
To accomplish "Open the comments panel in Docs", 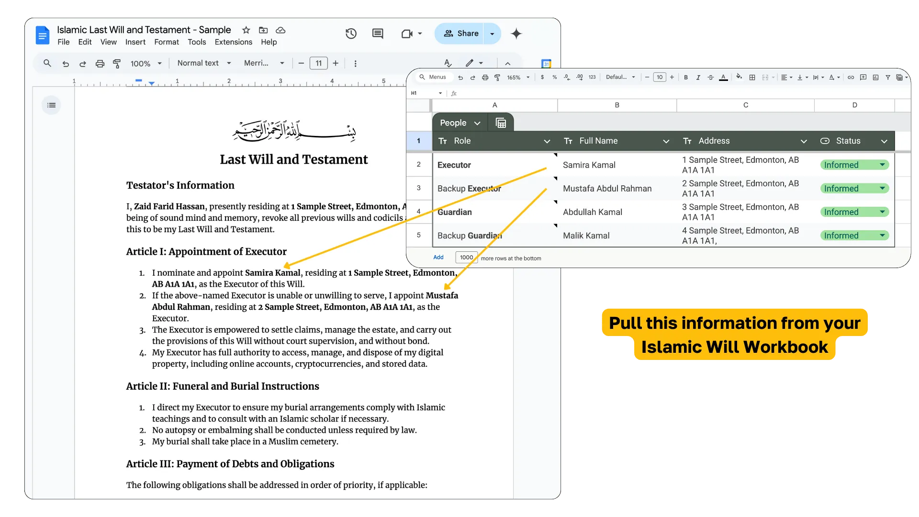I will [378, 34].
